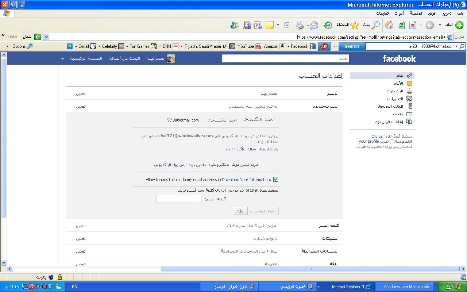Click the Options gear in Ask toolbar
The width and height of the screenshot is (467, 292).
tap(30, 46)
